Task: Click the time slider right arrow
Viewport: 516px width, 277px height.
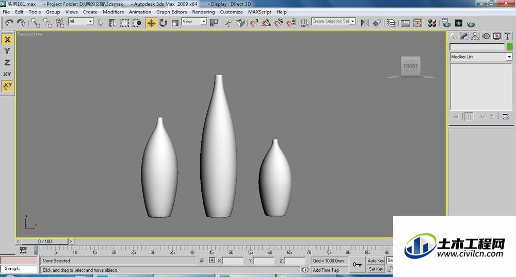Action: click(71, 241)
